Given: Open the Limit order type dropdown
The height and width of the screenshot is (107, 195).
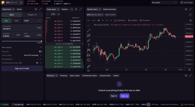Looking at the screenshot, I should tap(32, 21).
